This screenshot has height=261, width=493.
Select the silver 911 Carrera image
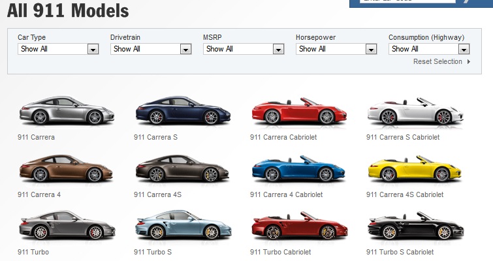[x=67, y=110]
